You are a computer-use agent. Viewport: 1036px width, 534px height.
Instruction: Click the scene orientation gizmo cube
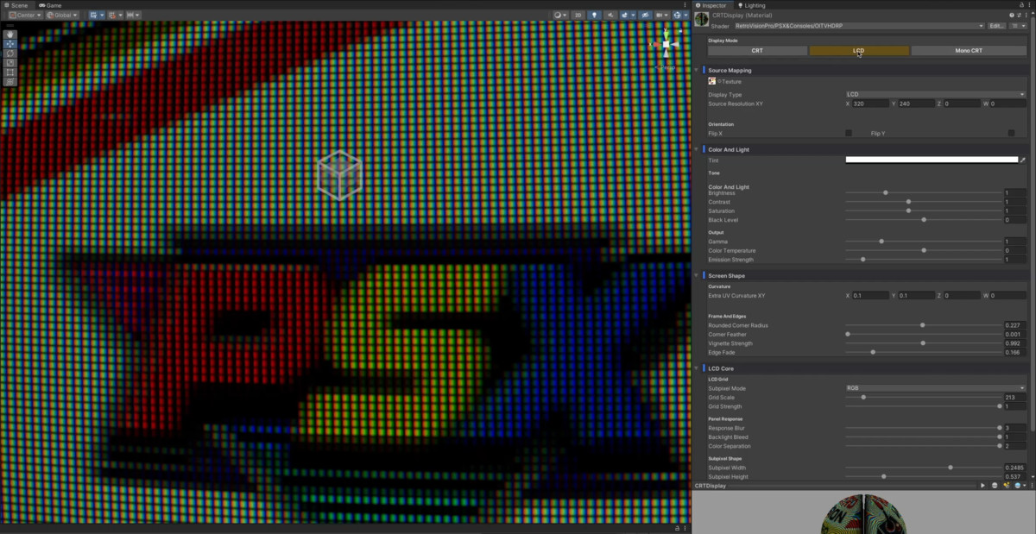(666, 44)
